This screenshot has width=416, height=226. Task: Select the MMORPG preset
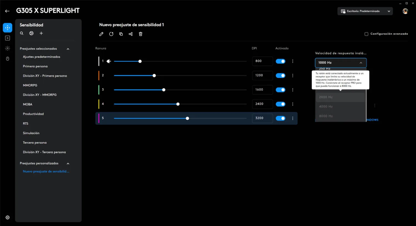coord(30,85)
